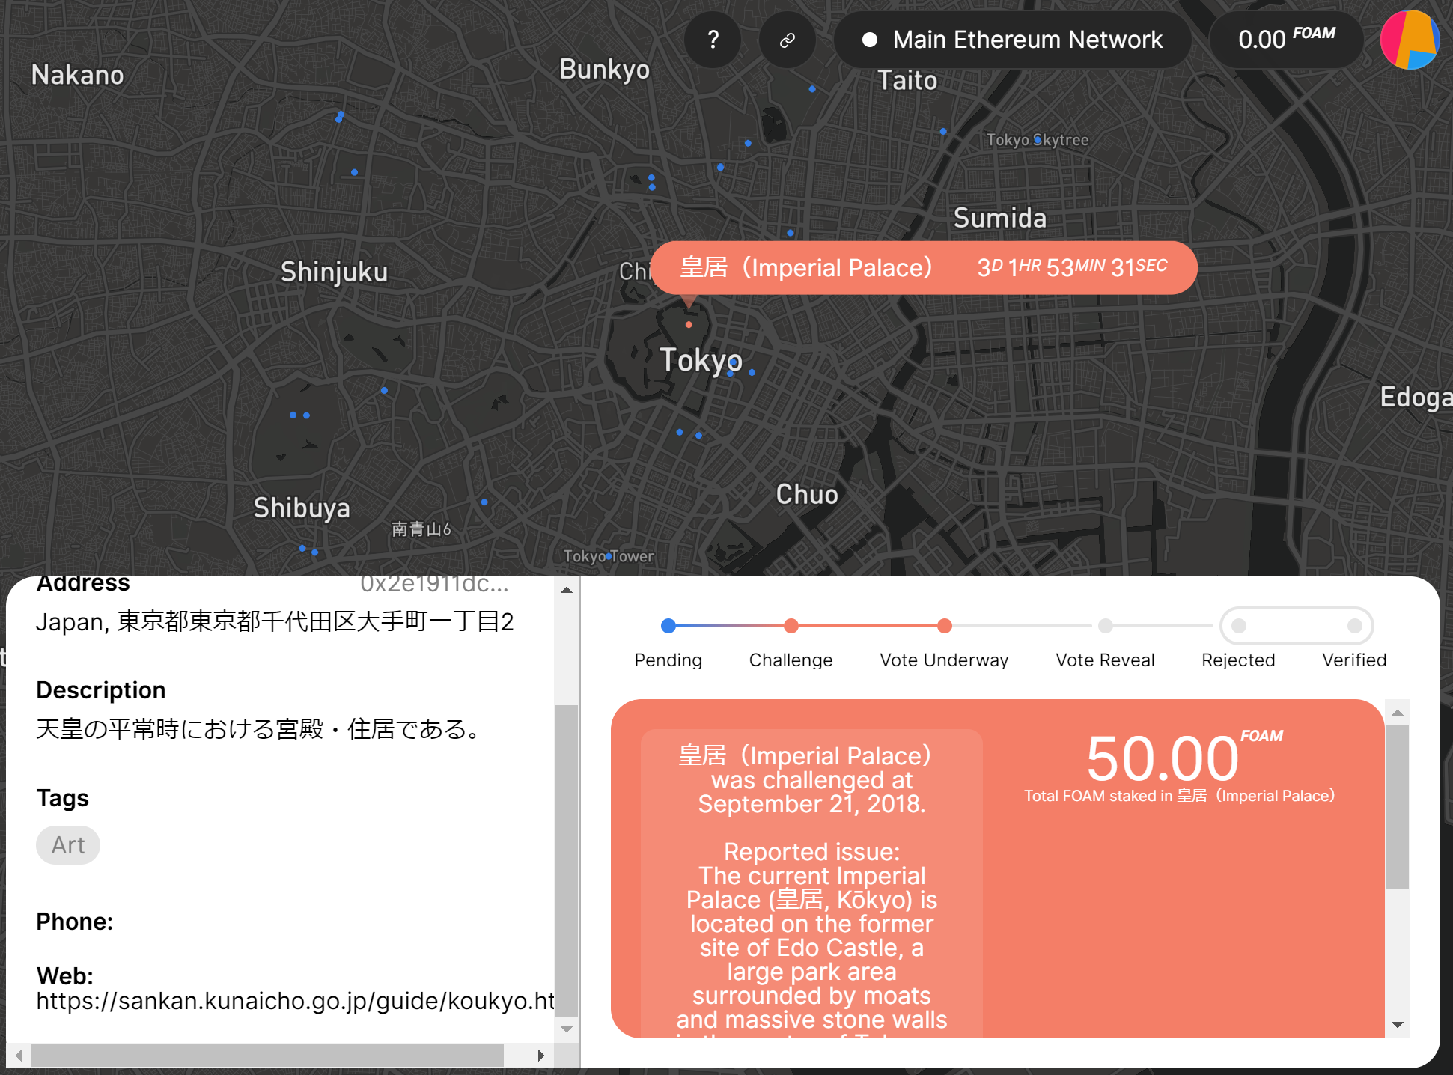The width and height of the screenshot is (1453, 1075).
Task: Click white status dot beside Main Ethereum Network
Action: coord(869,40)
